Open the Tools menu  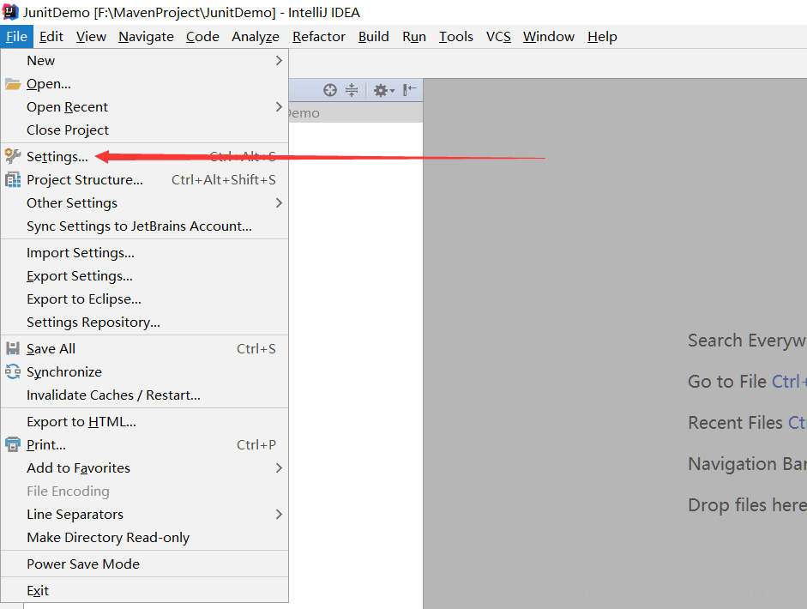(x=456, y=37)
